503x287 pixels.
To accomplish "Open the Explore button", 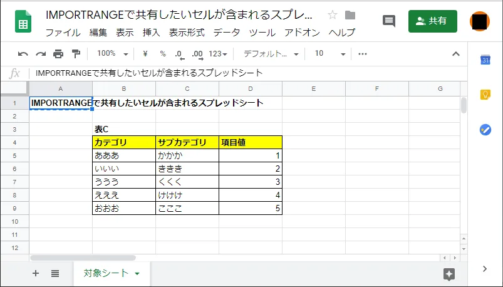I will point(449,274).
